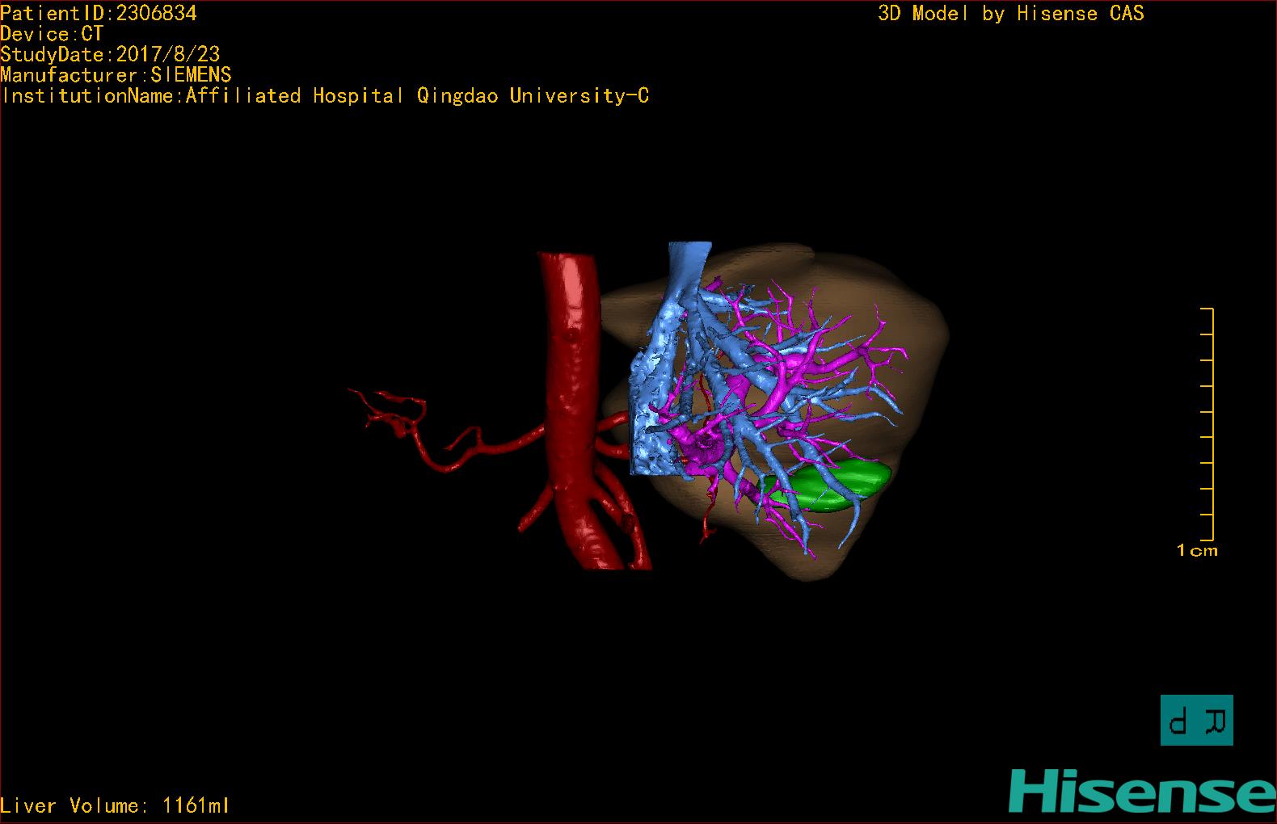Click the red aorta vessel in the model

click(x=574, y=404)
